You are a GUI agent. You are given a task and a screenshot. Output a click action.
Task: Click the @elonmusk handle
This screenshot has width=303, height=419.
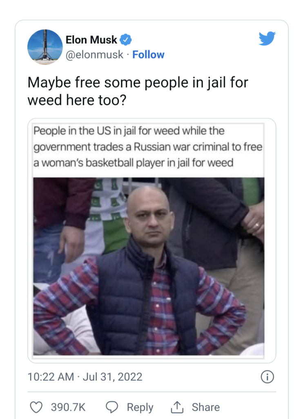pos(94,55)
